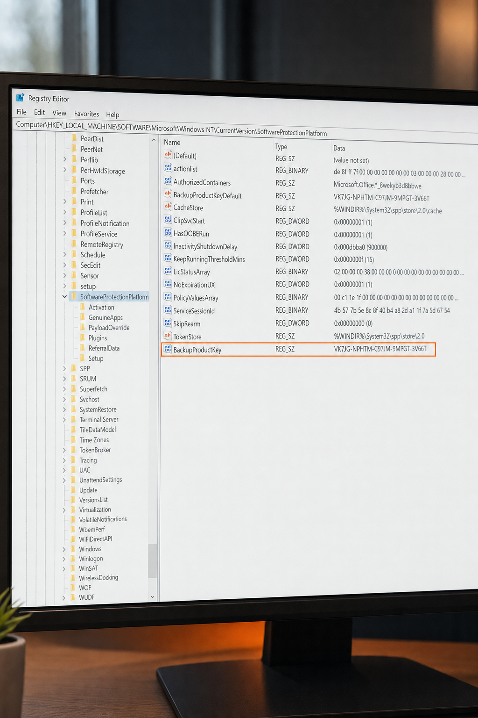The image size is (478, 718).
Task: Click the folder icon of Winlogon key
Action: [73, 558]
